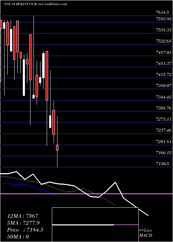The height and width of the screenshot is (242, 173).
Task: Select the 7593.98 price level label
Action: tap(164, 19)
